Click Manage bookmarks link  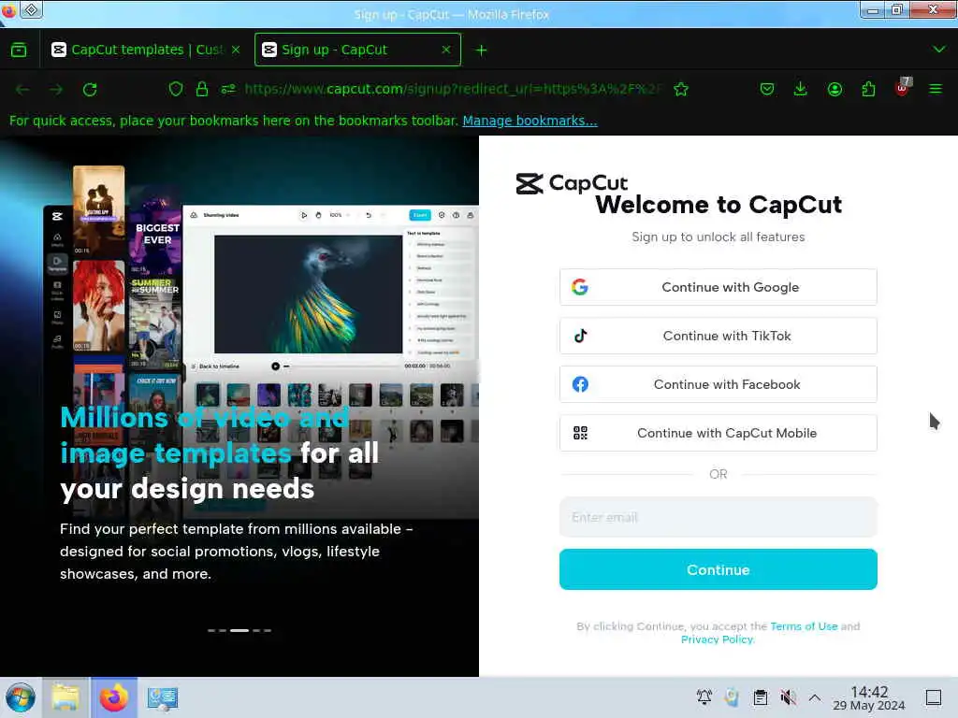point(530,121)
